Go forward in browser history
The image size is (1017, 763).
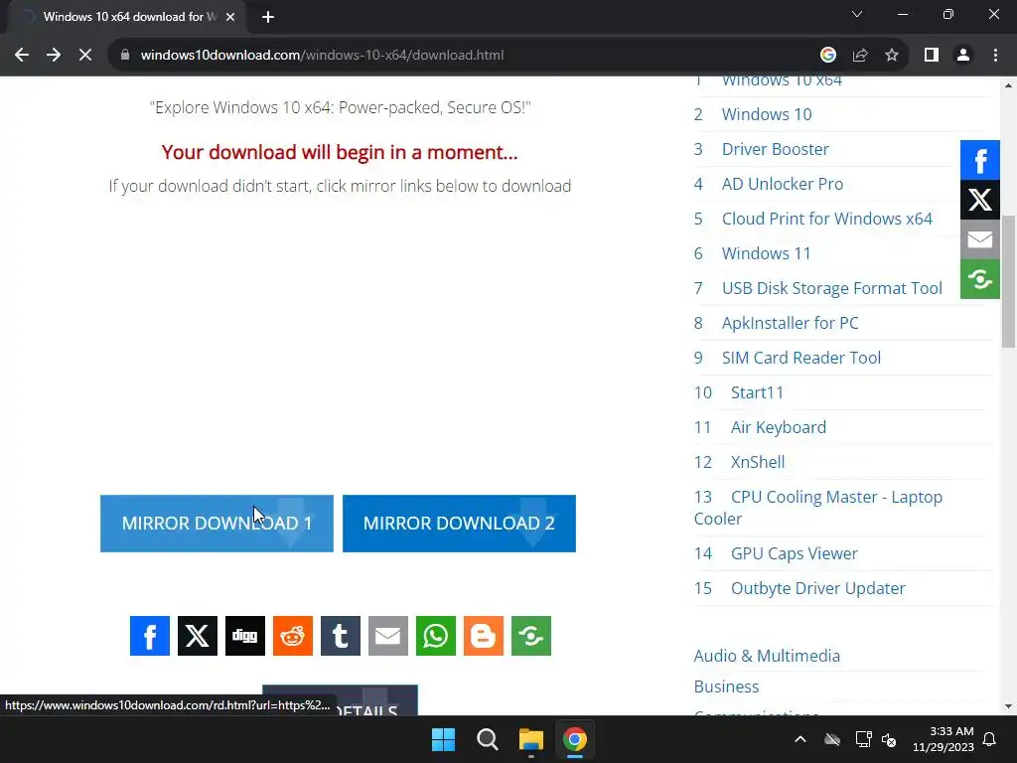pyautogui.click(x=54, y=56)
